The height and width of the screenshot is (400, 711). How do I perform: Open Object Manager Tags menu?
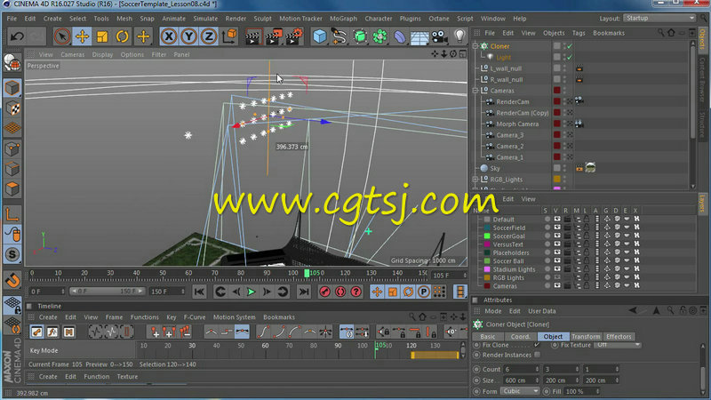click(x=579, y=33)
